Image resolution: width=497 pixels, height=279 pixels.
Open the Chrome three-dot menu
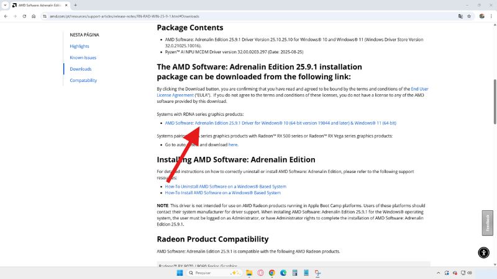(x=491, y=16)
